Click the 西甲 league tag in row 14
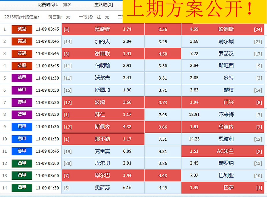267x197 pixels. point(22,188)
